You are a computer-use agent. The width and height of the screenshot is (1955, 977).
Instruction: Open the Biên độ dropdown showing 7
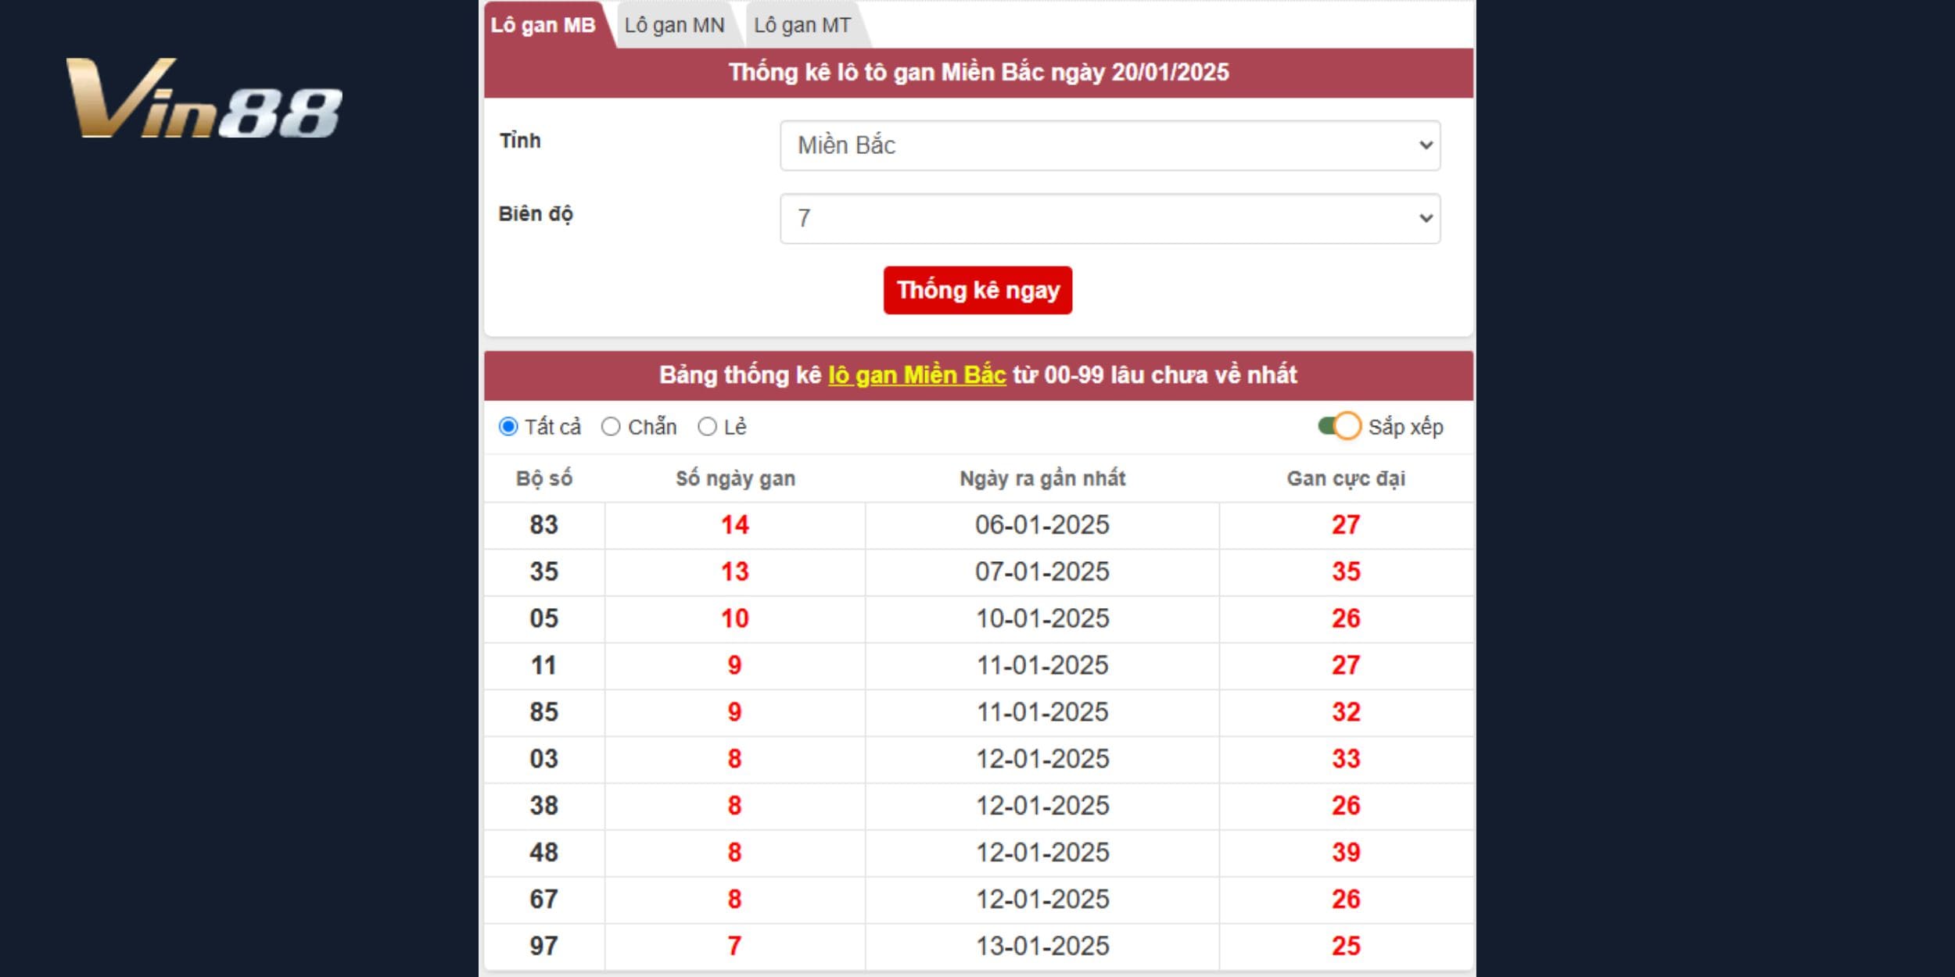[1110, 218]
